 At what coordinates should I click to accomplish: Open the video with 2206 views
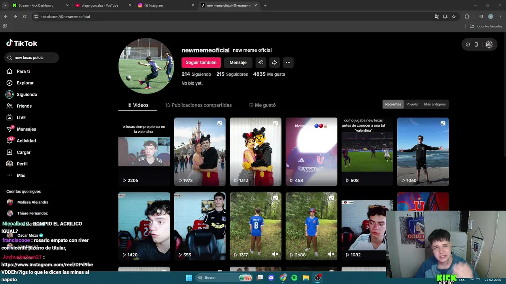pos(144,151)
